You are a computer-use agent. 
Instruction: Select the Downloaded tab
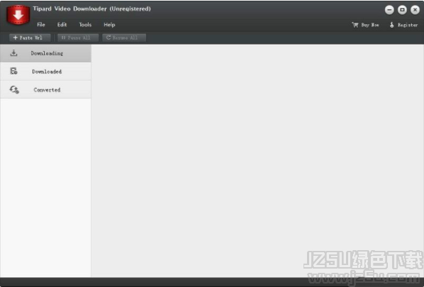(45, 72)
